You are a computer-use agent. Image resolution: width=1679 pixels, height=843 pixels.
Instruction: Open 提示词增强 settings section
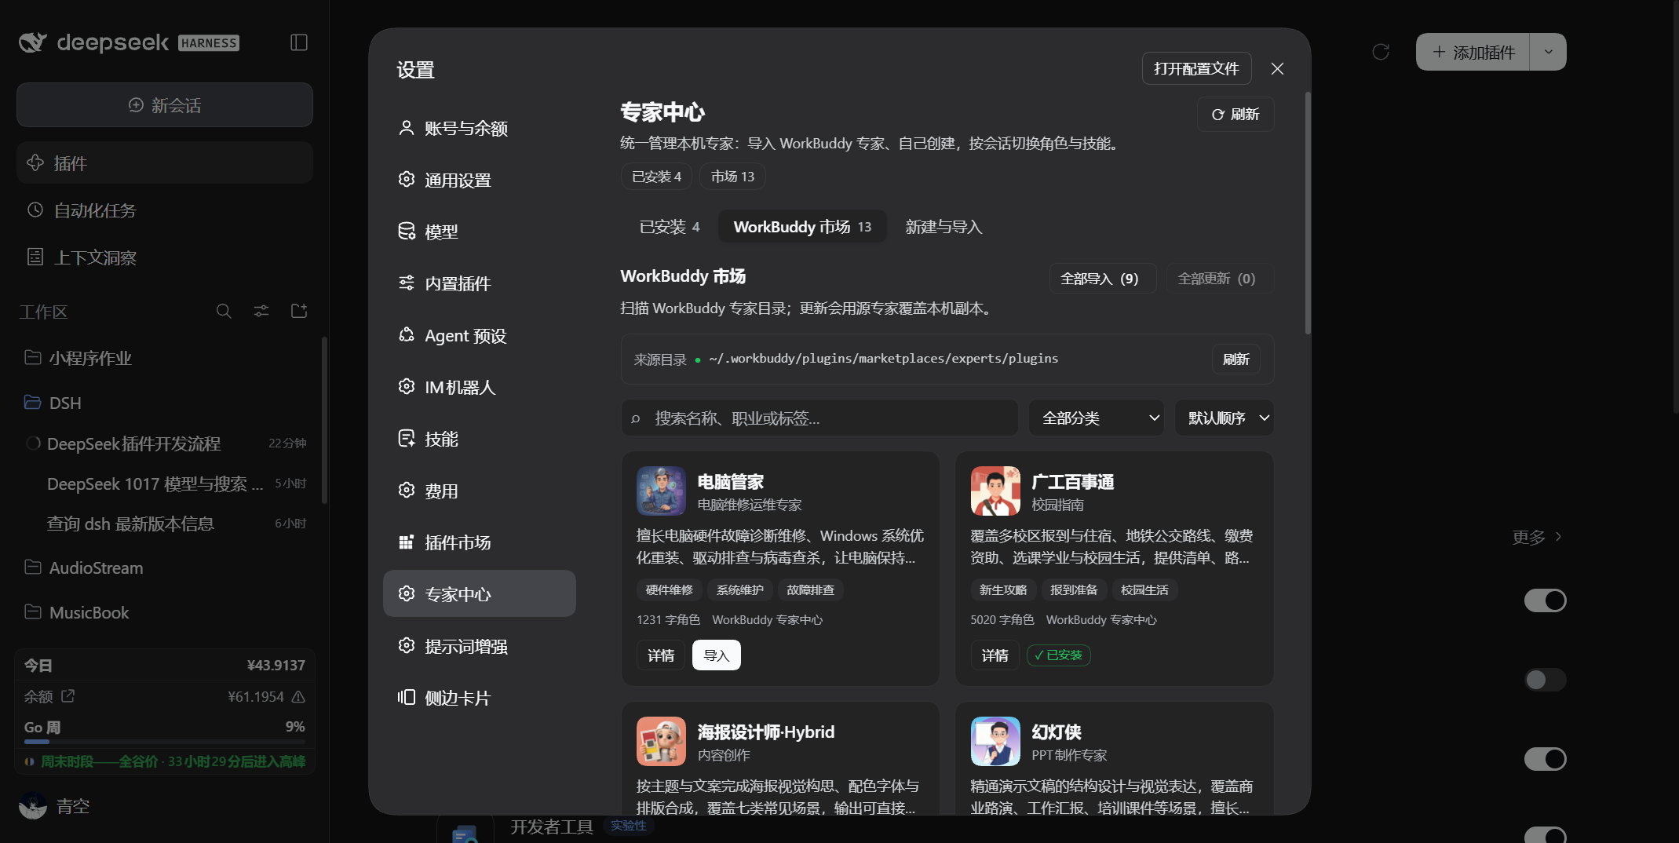pos(480,646)
